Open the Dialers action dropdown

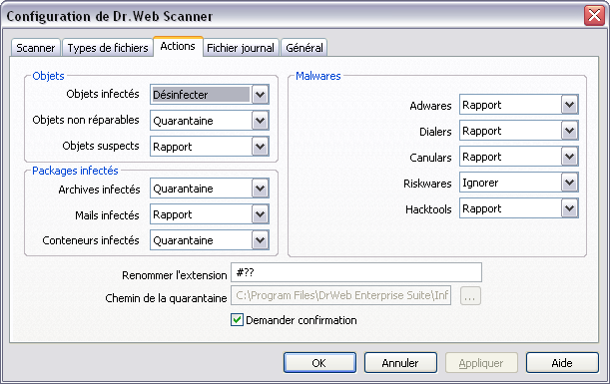[569, 131]
